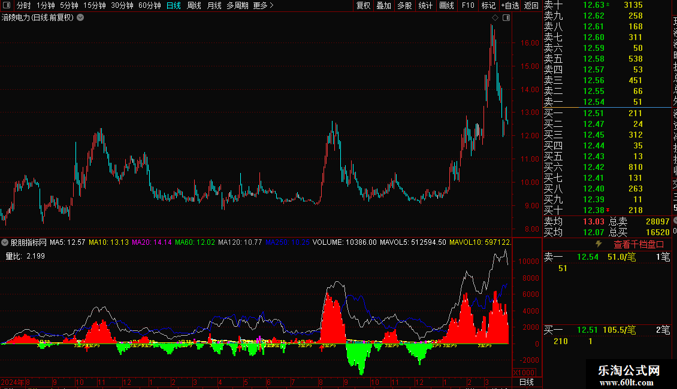The height and width of the screenshot is (389, 677).
Task: Click the lightning icon beside 查看千档盘口
Action: (599, 244)
